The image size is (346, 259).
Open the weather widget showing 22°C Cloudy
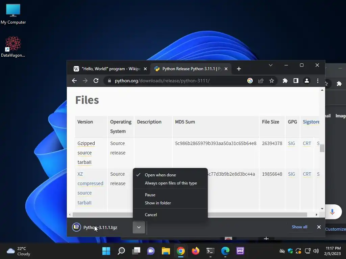[x=19, y=251]
